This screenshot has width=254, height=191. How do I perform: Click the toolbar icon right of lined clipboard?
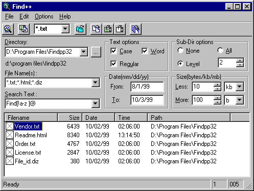coord(120,29)
